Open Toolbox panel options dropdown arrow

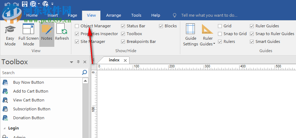click(x=72, y=62)
